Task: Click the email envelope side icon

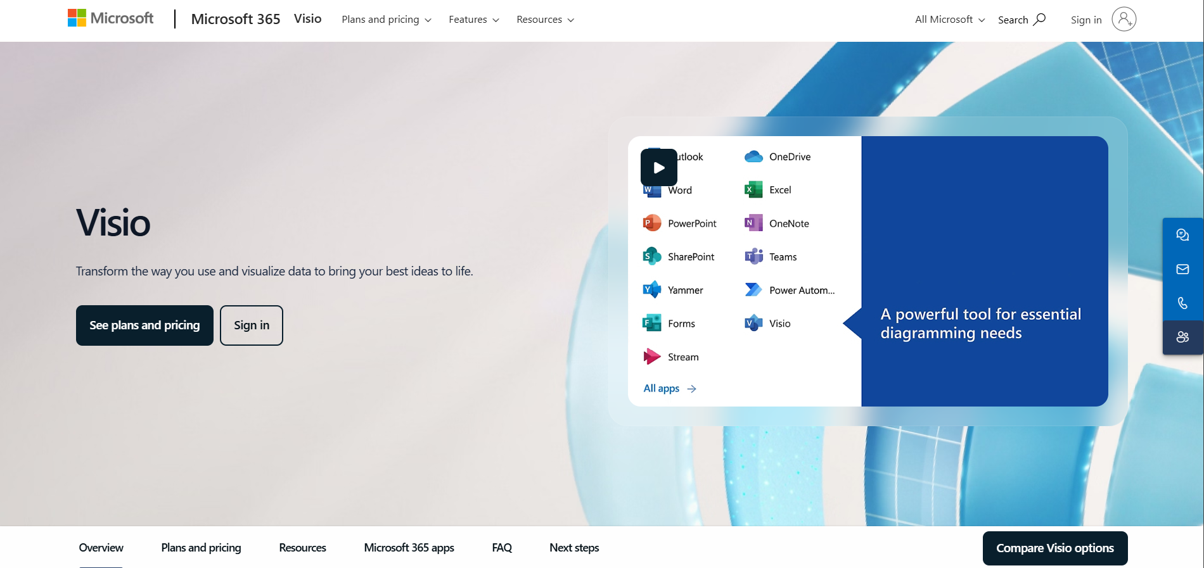Action: point(1182,269)
